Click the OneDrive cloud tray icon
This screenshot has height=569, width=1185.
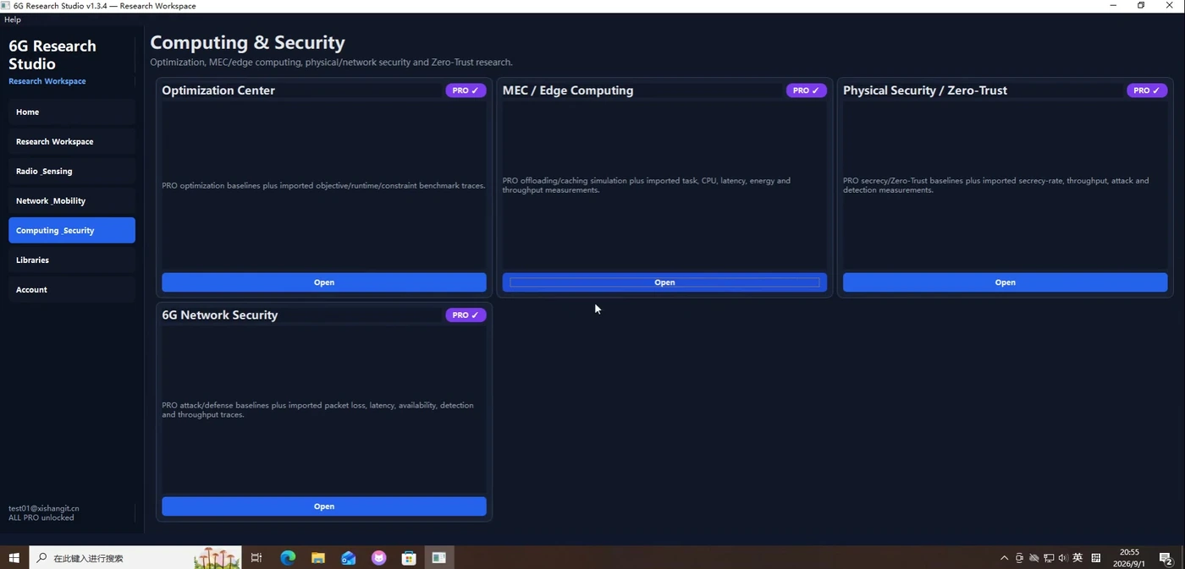(x=1033, y=558)
